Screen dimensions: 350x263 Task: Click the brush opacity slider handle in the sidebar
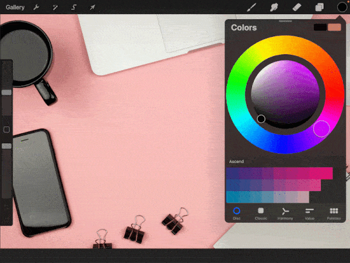pos(6,146)
